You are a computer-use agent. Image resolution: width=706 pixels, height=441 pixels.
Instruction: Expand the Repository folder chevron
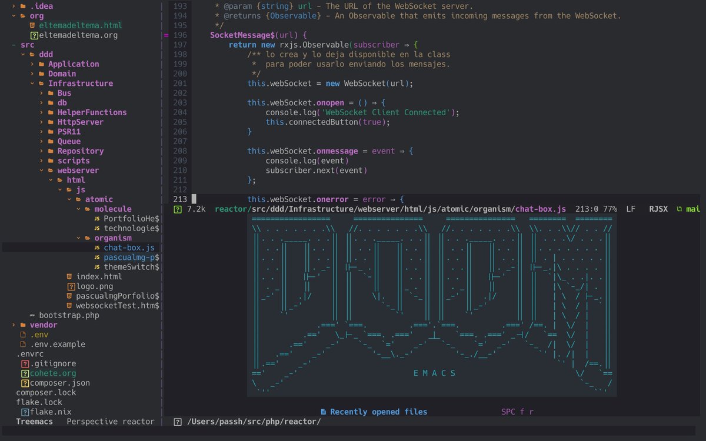pyautogui.click(x=42, y=151)
